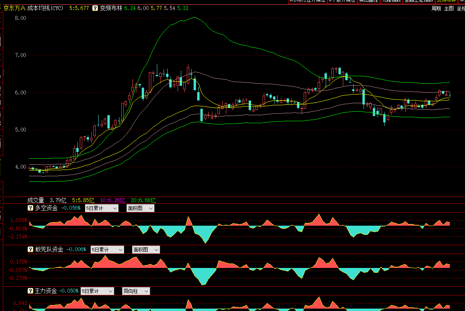
Task: Click the 多空资金 value -0.056%
Action: point(71,208)
